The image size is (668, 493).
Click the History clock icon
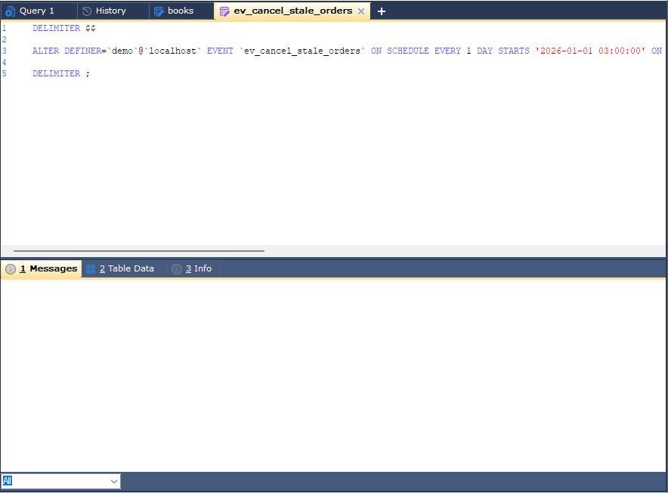coord(87,11)
